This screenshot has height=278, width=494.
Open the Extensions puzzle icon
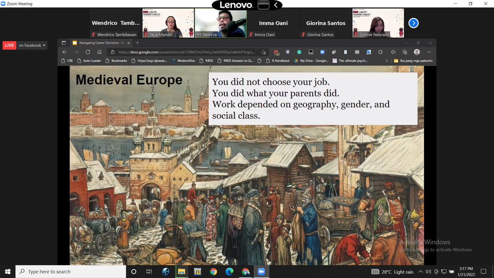[380, 52]
